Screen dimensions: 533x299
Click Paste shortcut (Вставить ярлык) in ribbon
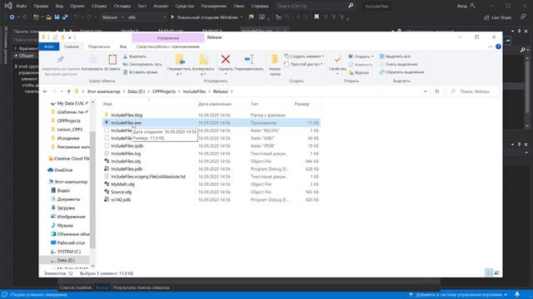141,72
